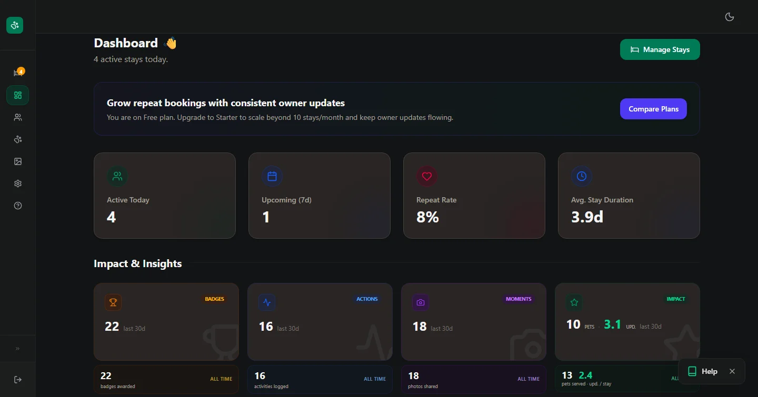Screen dimensions: 758x397
Task: Toggle dark mode with moon icon
Action: point(730,17)
